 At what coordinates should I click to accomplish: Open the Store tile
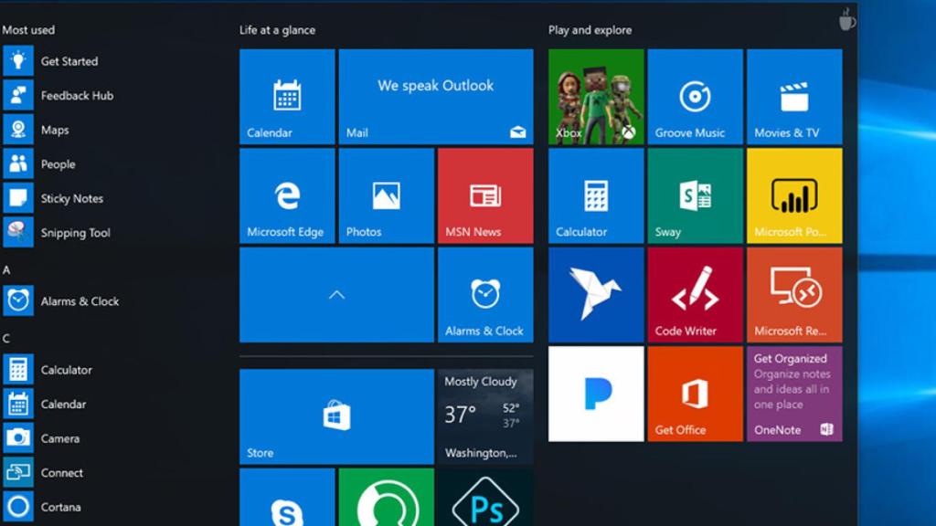point(335,416)
